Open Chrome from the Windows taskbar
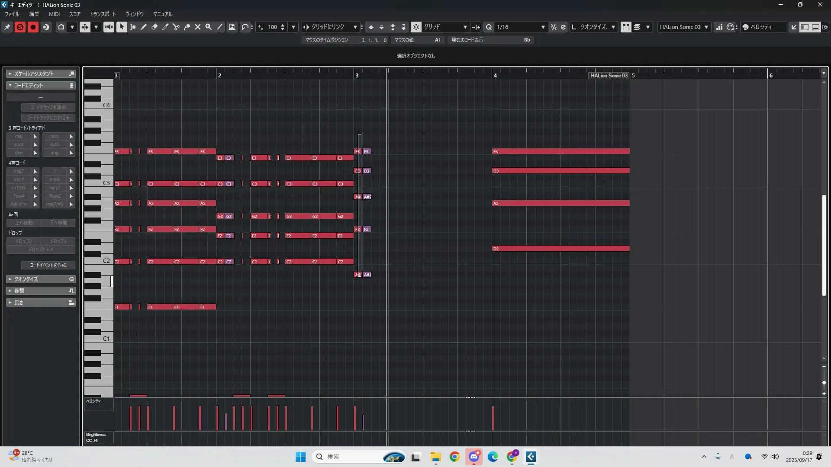The width and height of the screenshot is (831, 467). [x=454, y=457]
